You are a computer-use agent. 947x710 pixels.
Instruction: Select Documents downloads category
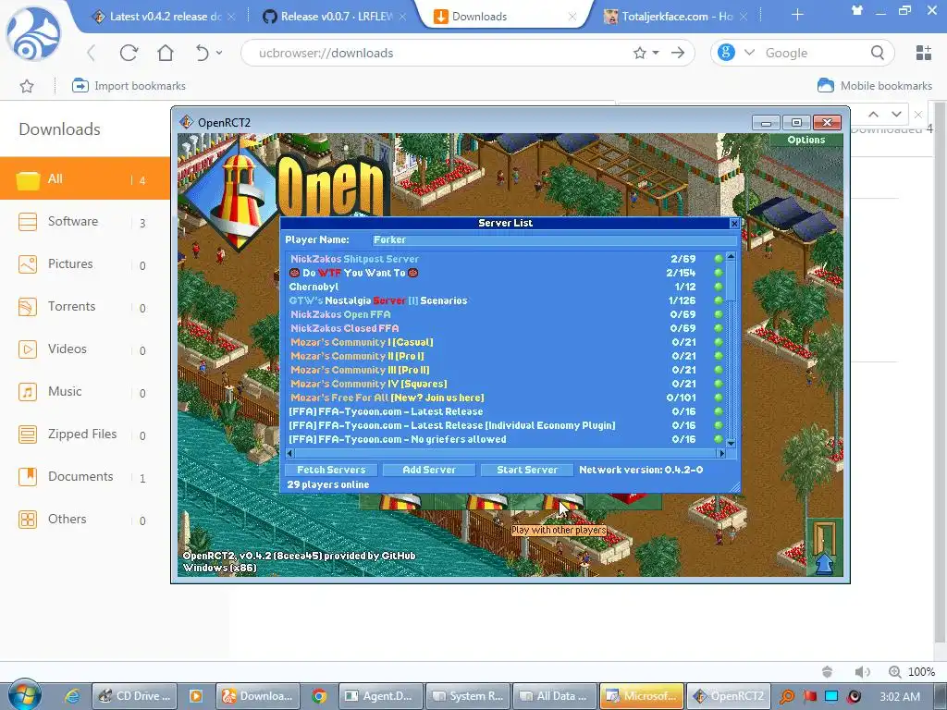85,477
